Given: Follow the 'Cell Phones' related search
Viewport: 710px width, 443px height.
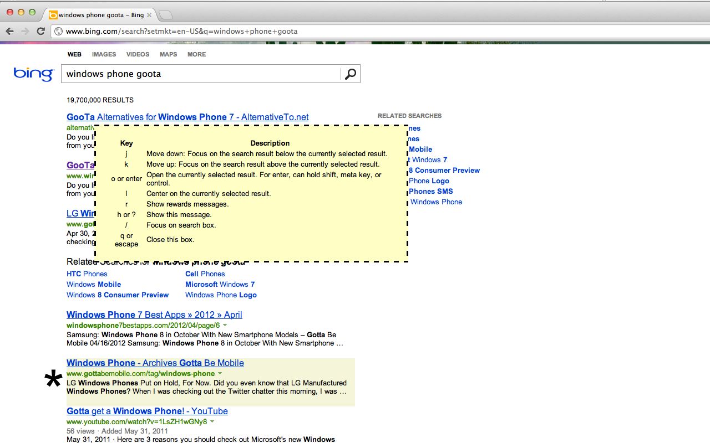Looking at the screenshot, I should click(205, 274).
